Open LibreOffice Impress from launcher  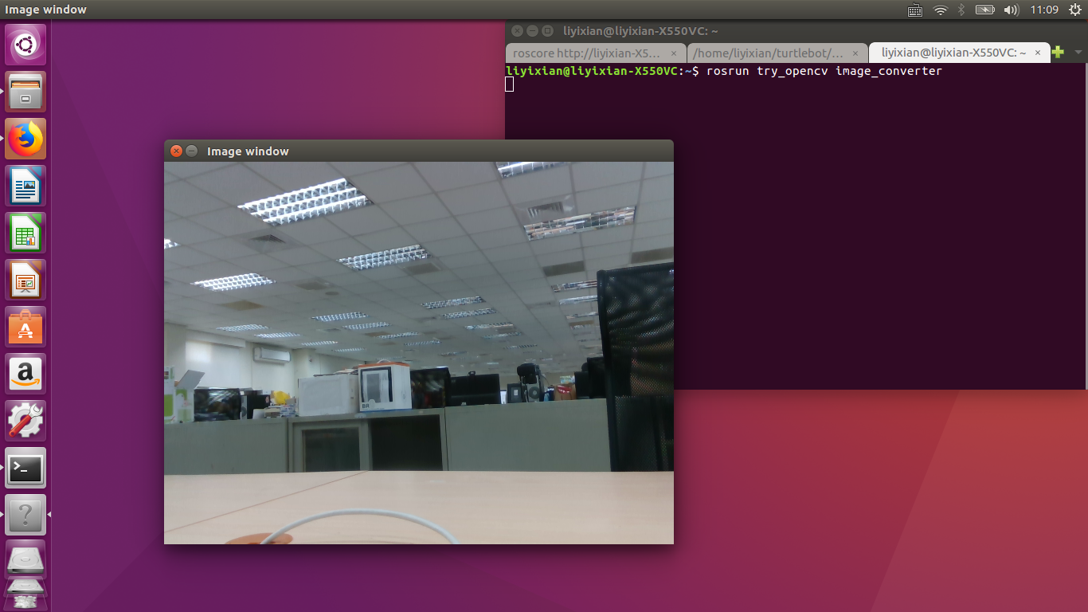click(x=25, y=280)
